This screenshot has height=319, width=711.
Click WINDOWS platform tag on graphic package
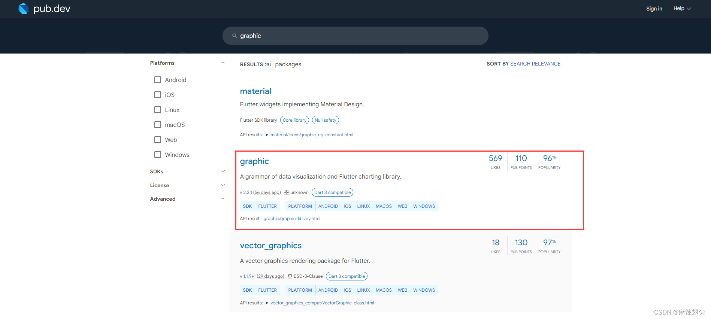(x=424, y=206)
